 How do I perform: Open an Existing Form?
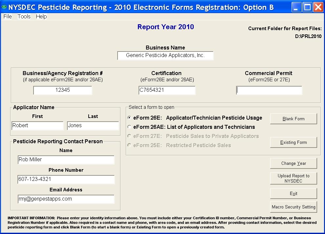coord(293,142)
